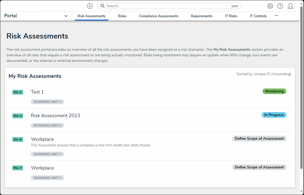This screenshot has width=304, height=195.
Task: Open the Test 1 risk assessment
Action: pos(37,92)
